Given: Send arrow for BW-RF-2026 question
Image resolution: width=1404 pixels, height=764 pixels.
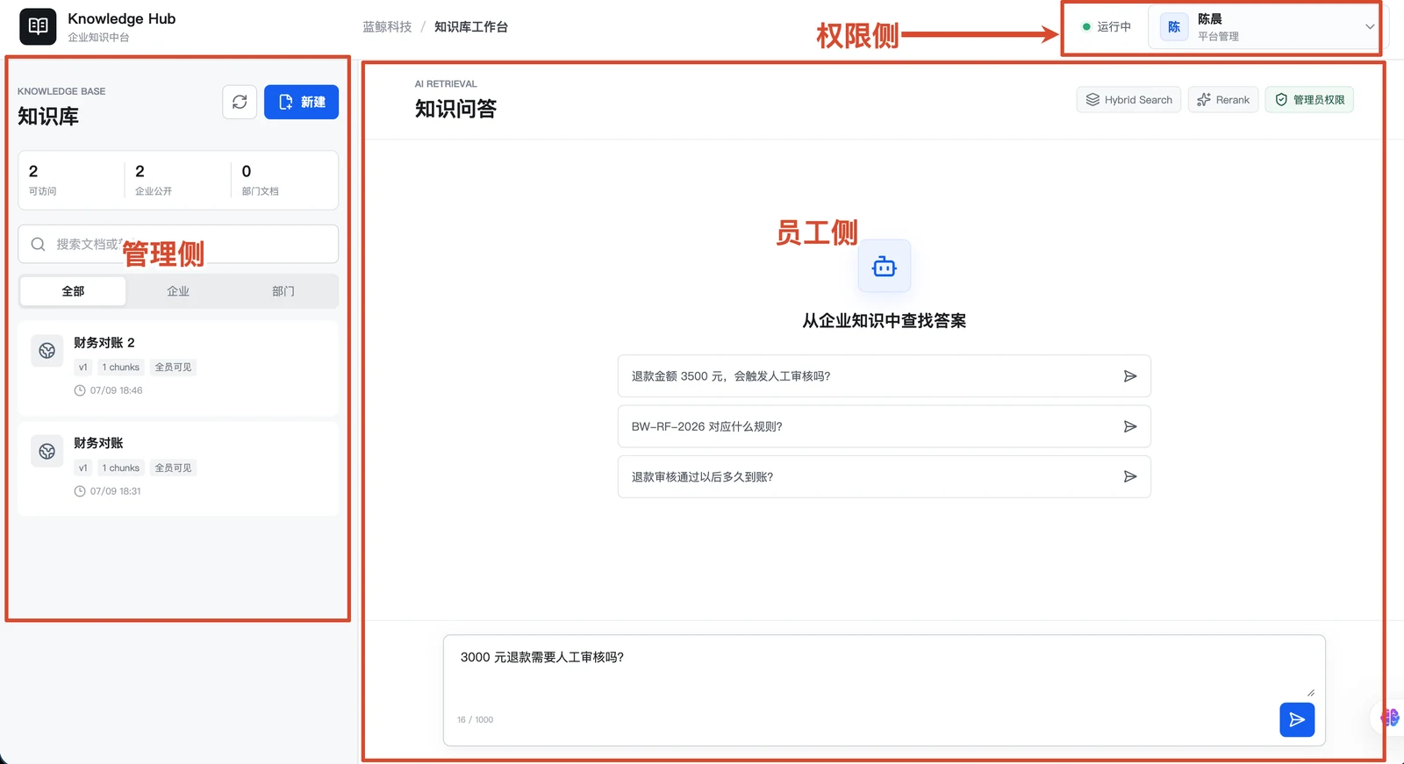Looking at the screenshot, I should [x=1130, y=426].
